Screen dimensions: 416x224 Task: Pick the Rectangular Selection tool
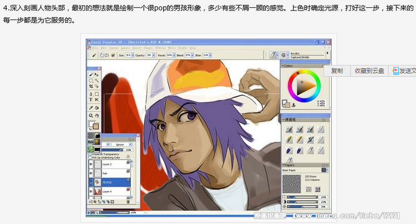tap(91, 80)
